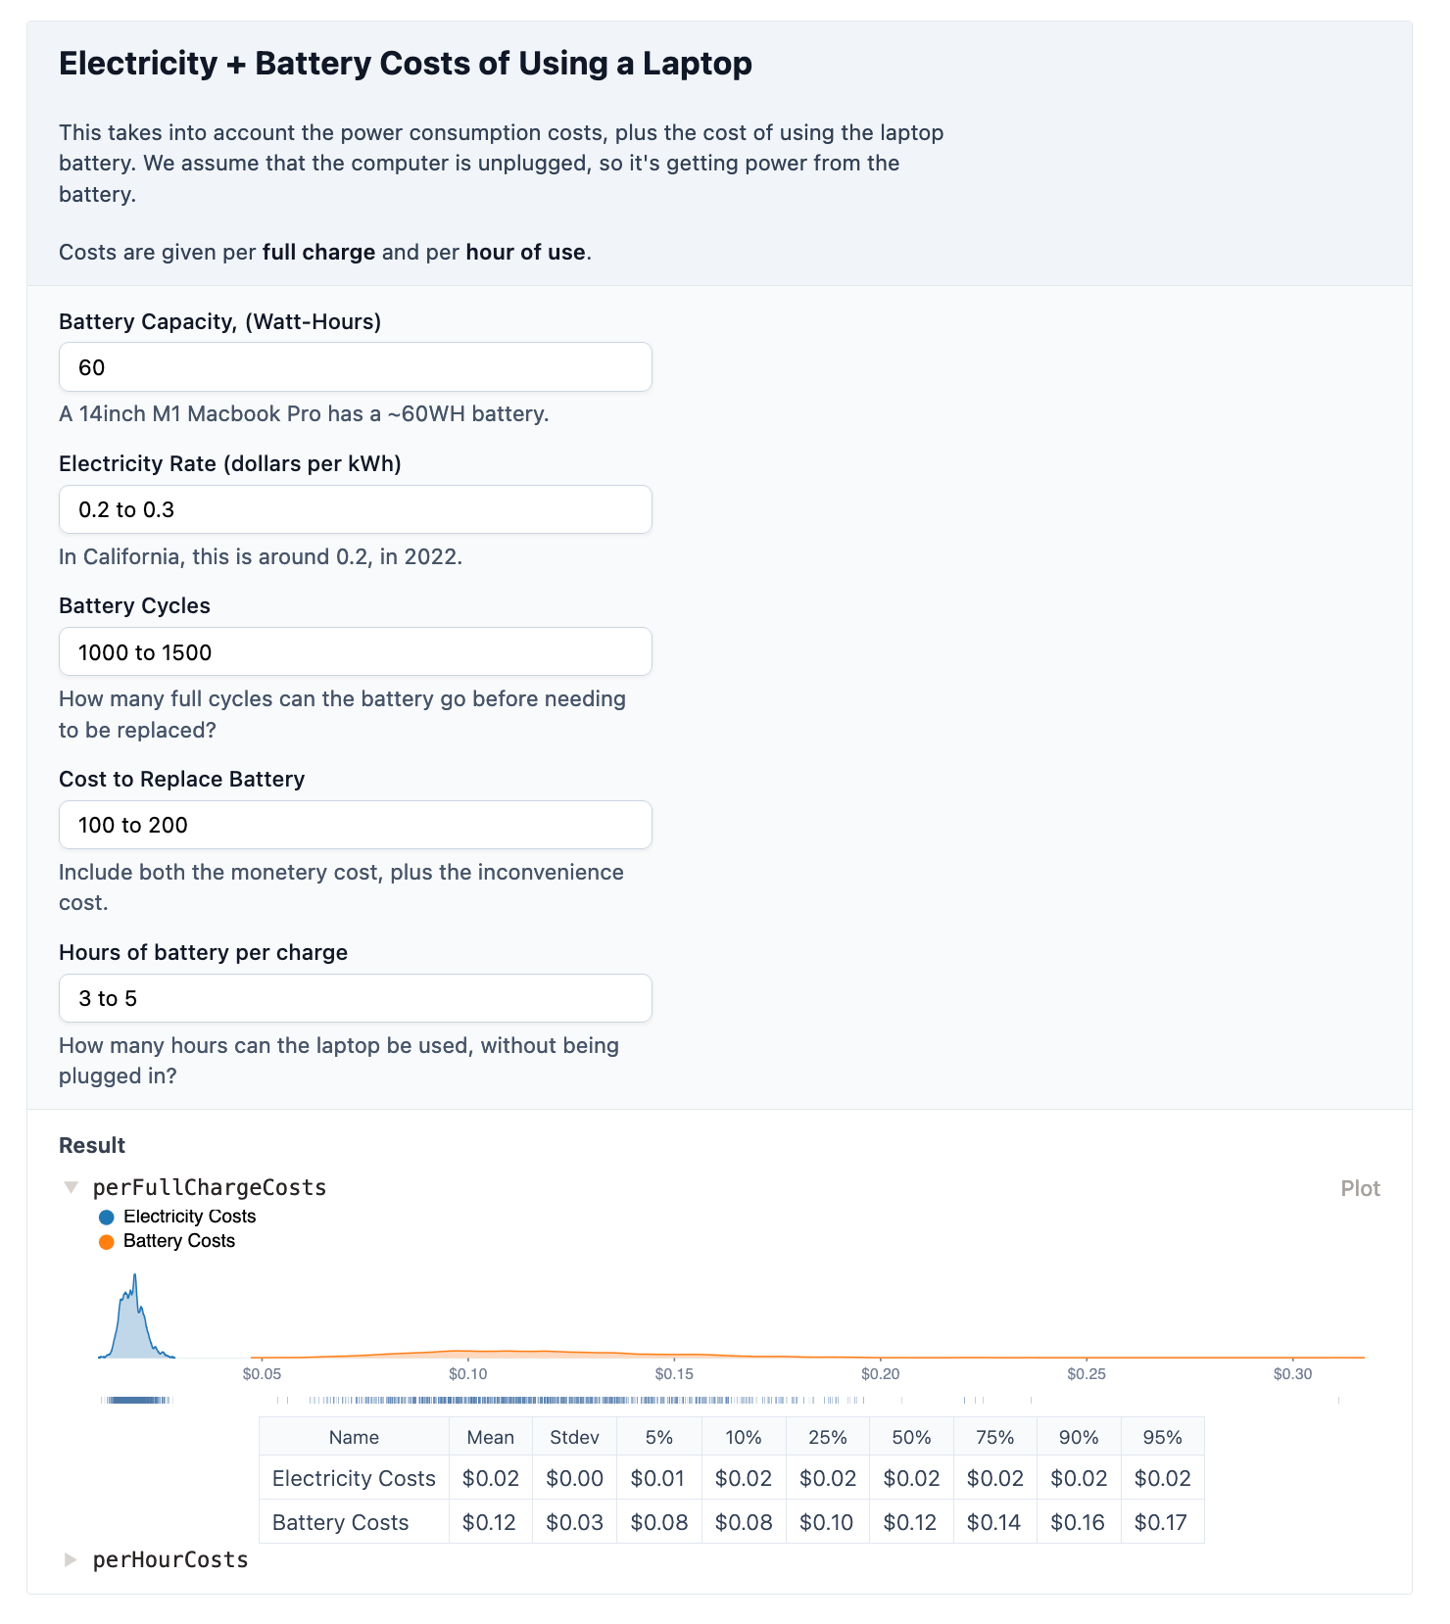Collapse the perFullChargeCosts disclosure triangle

point(71,1187)
